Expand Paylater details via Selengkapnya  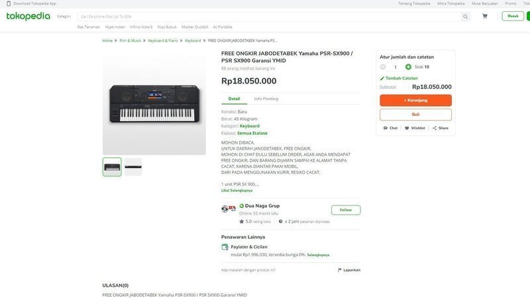click(x=318, y=255)
